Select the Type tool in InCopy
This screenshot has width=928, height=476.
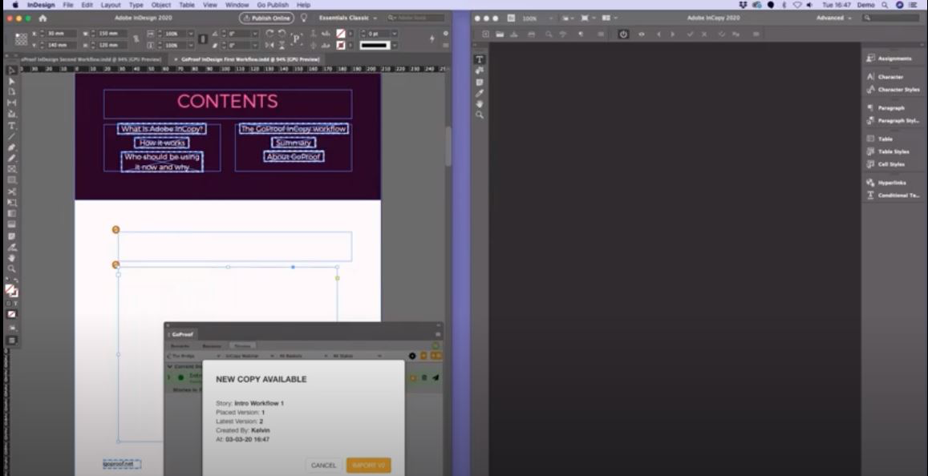point(480,59)
